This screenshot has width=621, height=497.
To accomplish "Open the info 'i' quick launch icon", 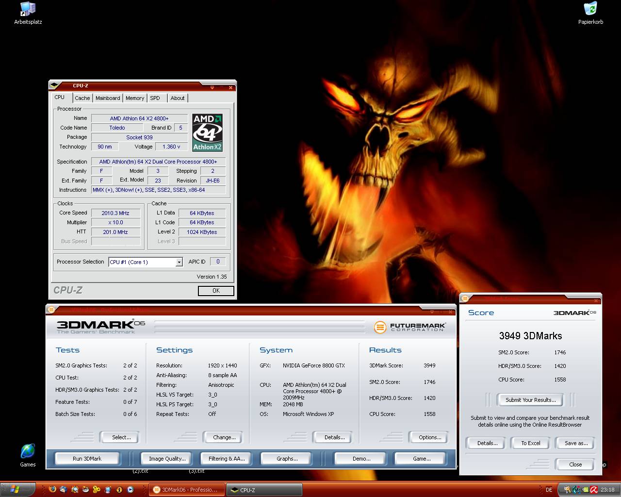I will tap(119, 489).
